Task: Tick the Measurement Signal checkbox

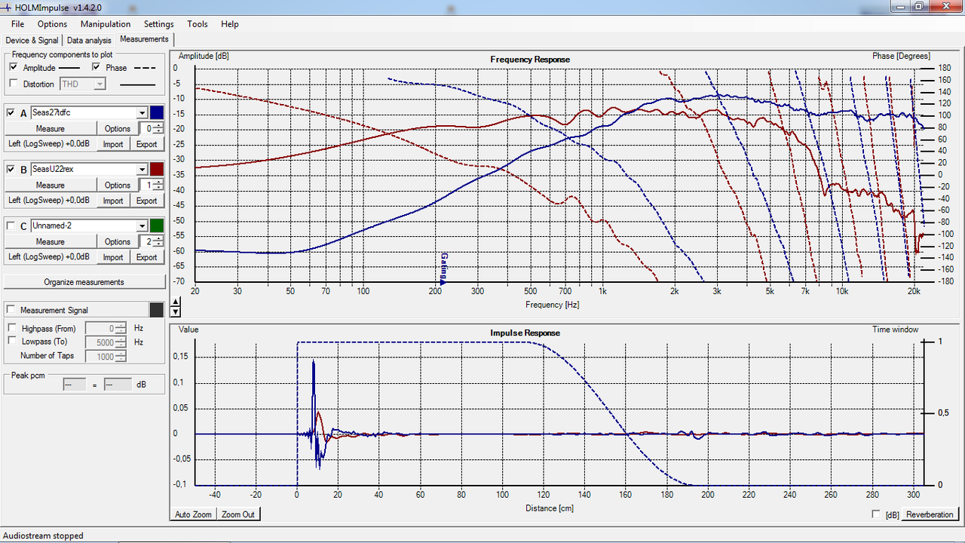Action: (x=11, y=310)
